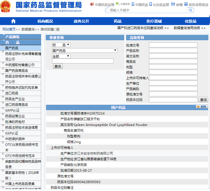This screenshot has height=191, width=210.
Task: Select 药品注册补充申请备案情况公示 in sidebar
Action: pos(23,56)
